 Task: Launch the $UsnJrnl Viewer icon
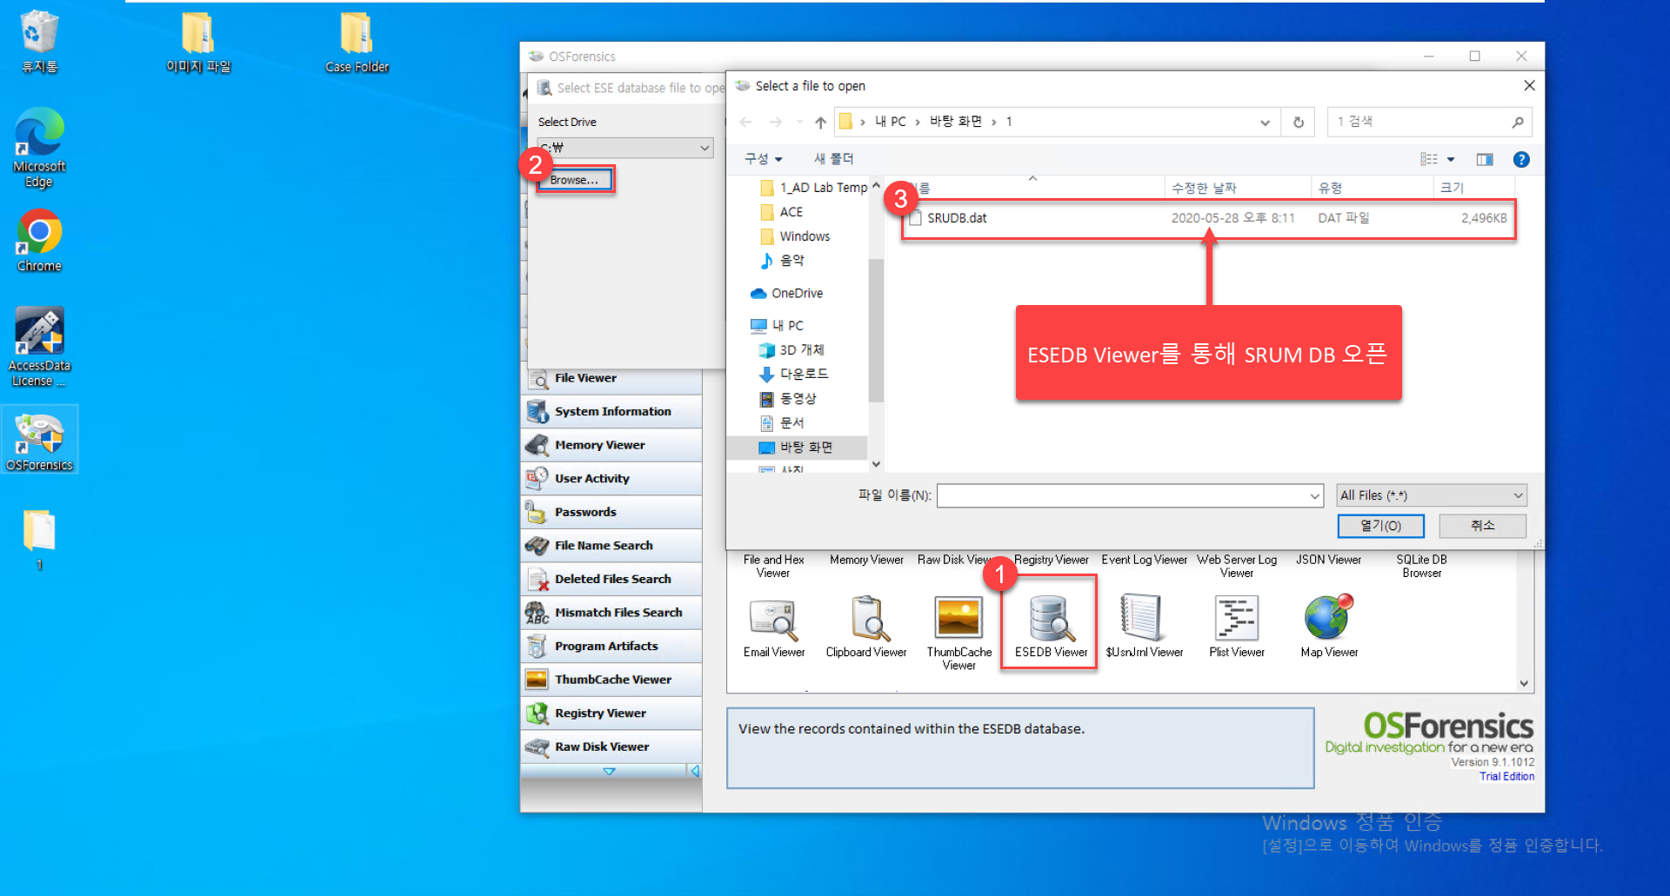pos(1142,619)
